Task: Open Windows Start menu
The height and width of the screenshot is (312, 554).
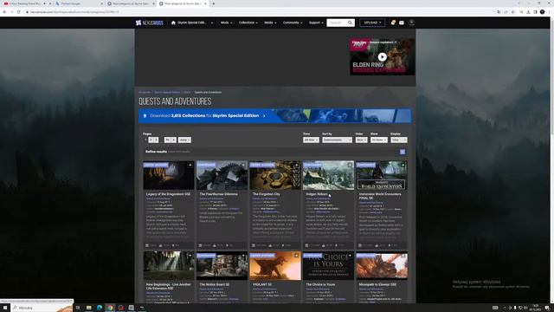Action: [x=5, y=308]
